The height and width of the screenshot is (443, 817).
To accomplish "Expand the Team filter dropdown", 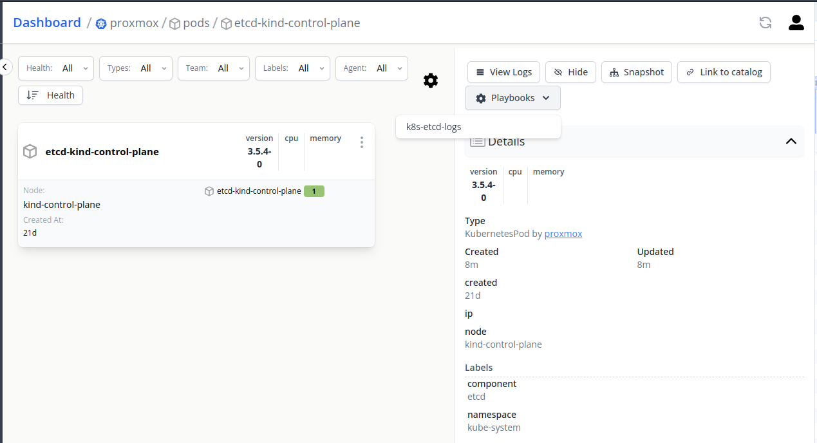I will [x=214, y=68].
